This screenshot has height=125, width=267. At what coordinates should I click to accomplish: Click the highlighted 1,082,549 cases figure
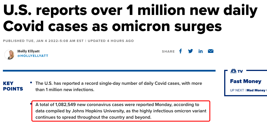point(66,104)
